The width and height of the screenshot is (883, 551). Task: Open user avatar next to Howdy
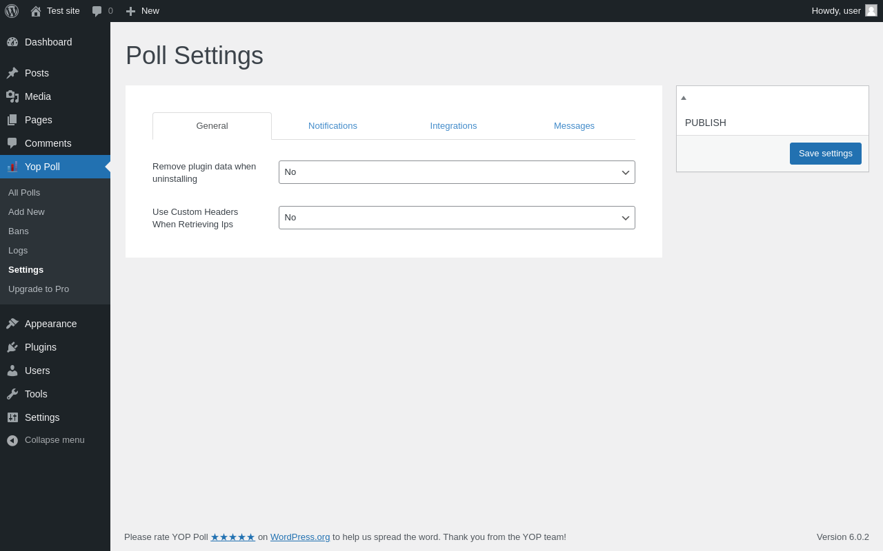871,10
